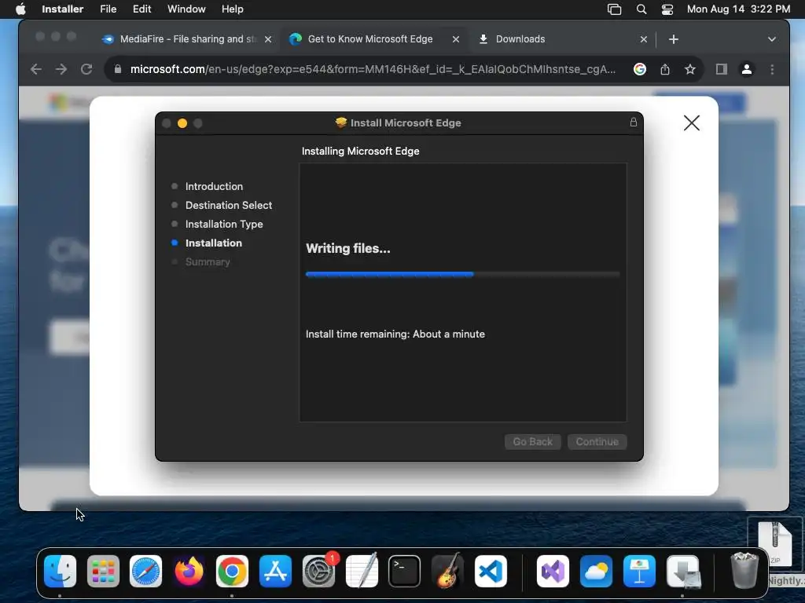Viewport: 805px width, 603px height.
Task: Open the Installer app menu
Action: 62,9
